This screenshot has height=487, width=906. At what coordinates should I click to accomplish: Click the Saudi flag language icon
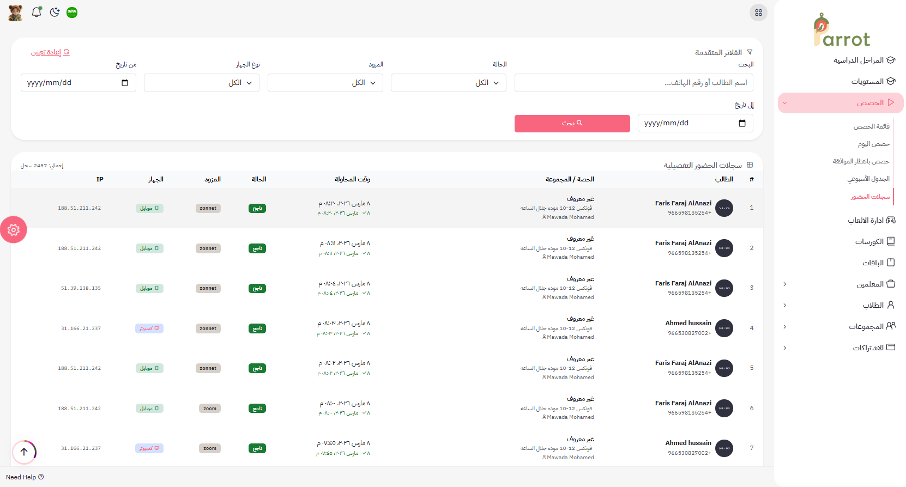(x=72, y=12)
